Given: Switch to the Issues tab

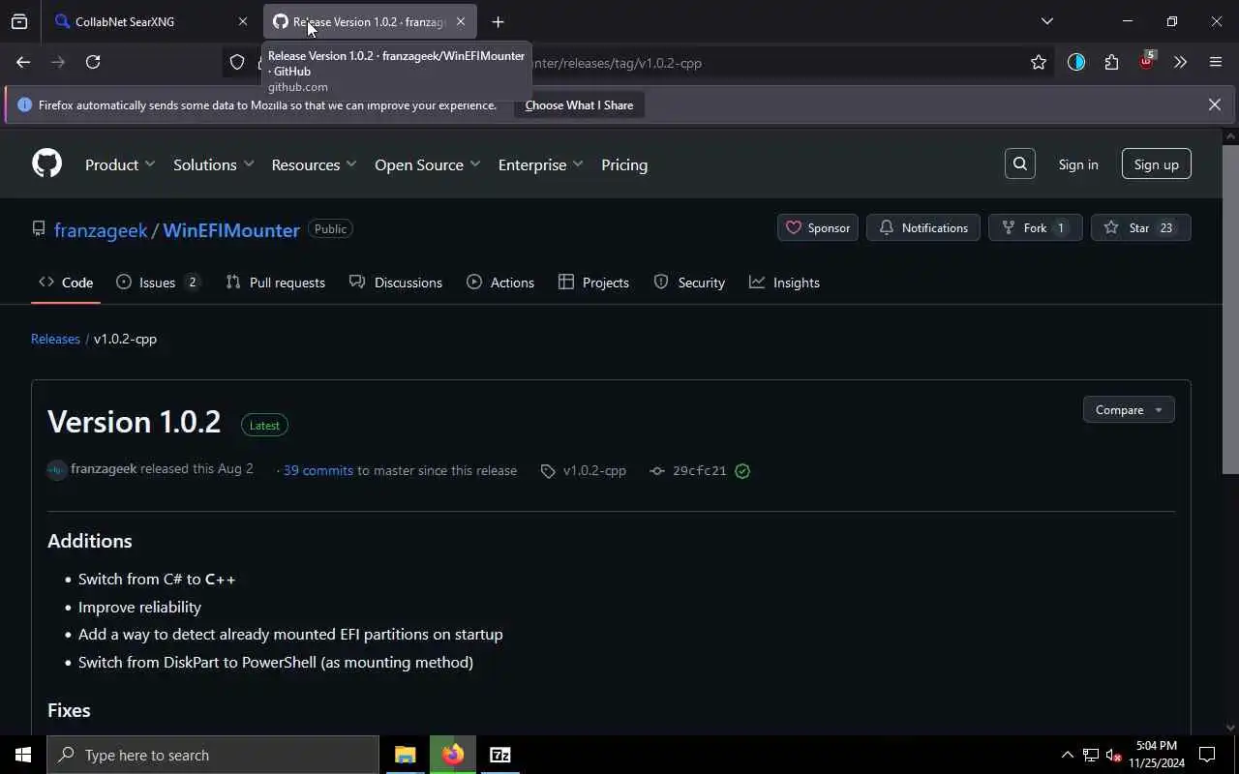Looking at the screenshot, I should 159,283.
